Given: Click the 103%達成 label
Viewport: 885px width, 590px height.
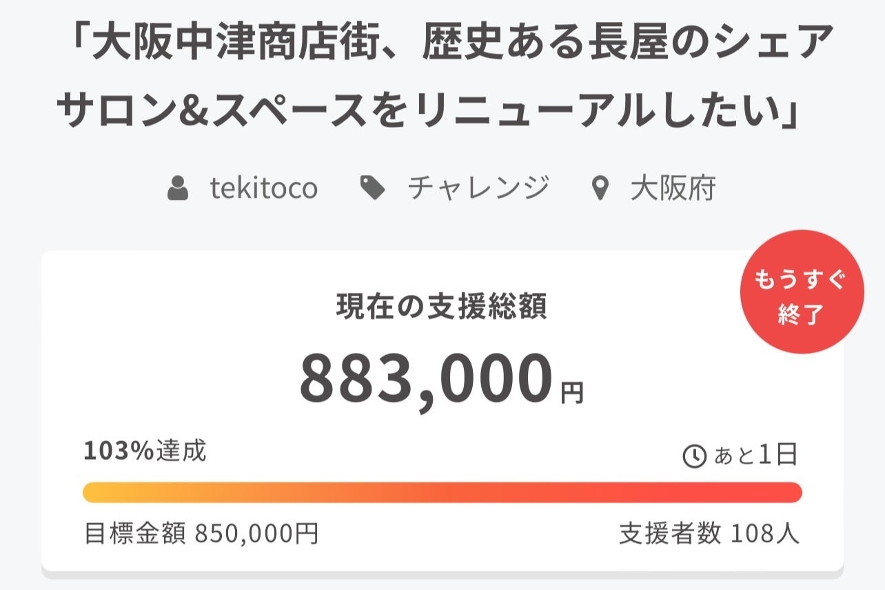Looking at the screenshot, I should point(145,451).
